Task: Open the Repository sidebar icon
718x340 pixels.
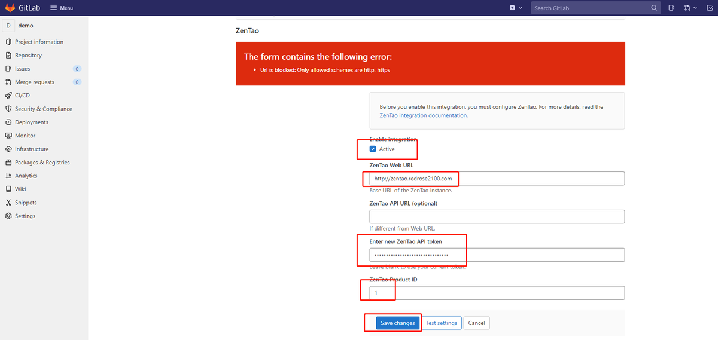Action: [x=8, y=55]
